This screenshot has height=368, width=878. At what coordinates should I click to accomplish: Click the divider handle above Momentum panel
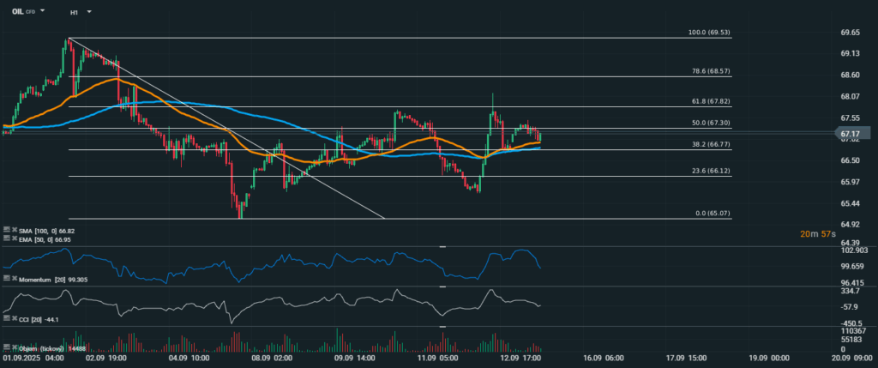(x=442, y=246)
